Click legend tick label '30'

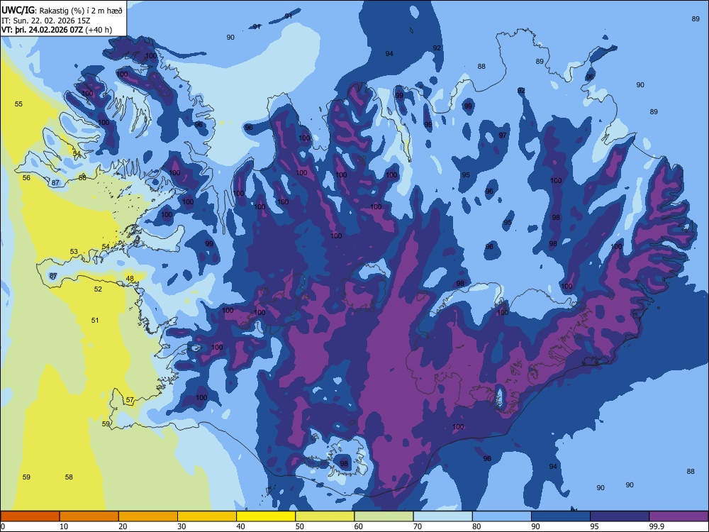point(182,526)
